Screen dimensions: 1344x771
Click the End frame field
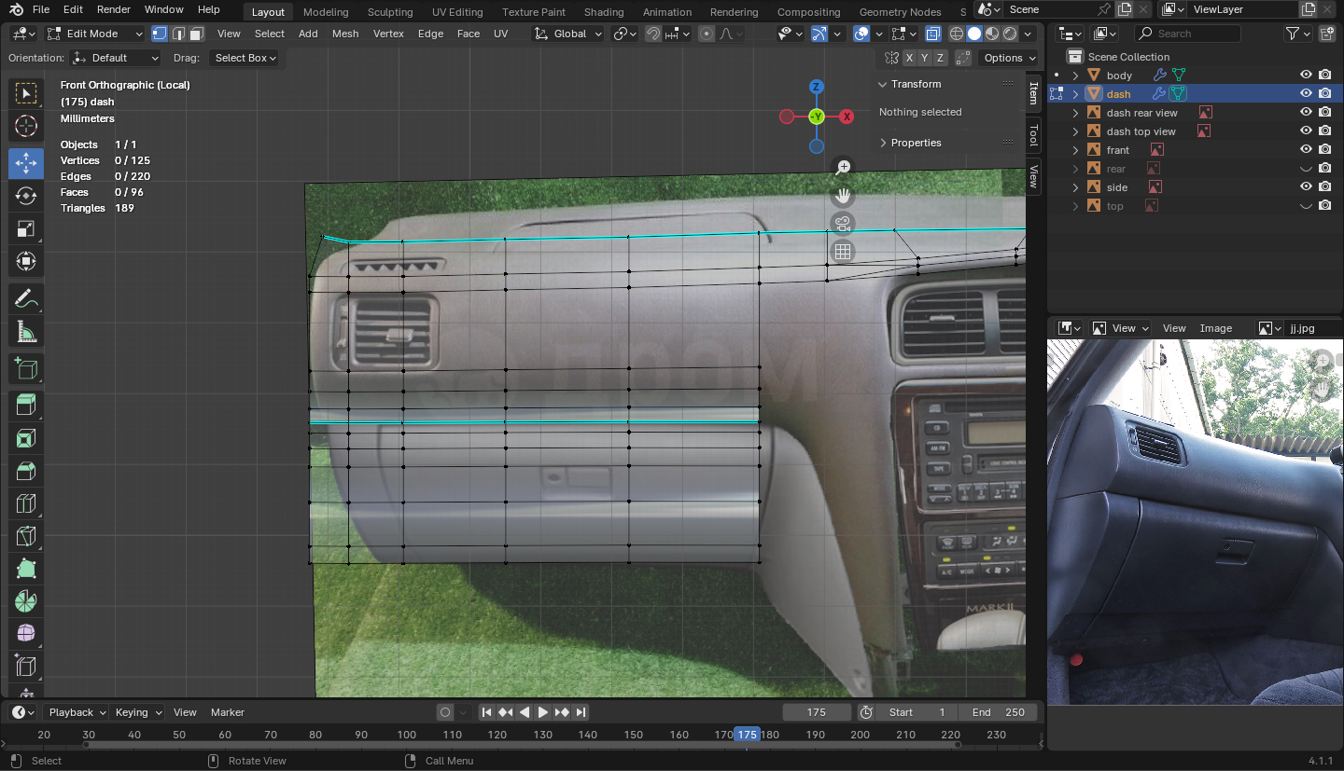[x=998, y=712]
